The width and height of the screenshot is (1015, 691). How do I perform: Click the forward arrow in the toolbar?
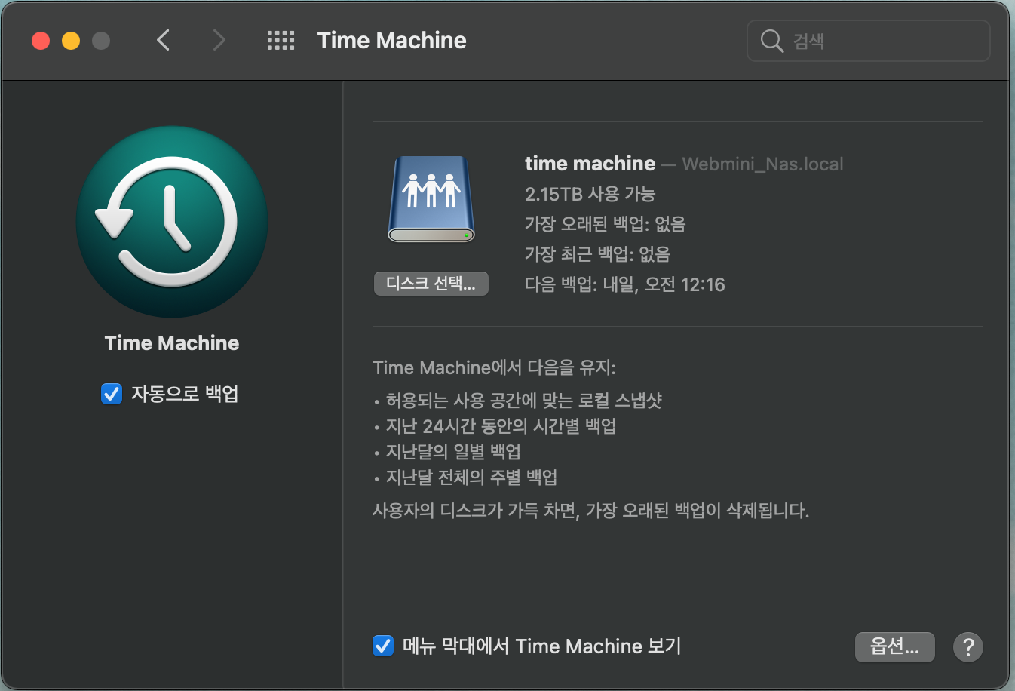point(219,40)
